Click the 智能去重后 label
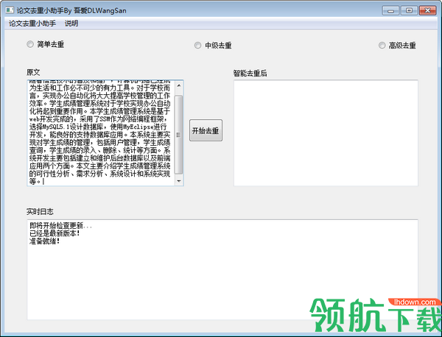This screenshot has width=442, height=337. (250, 73)
